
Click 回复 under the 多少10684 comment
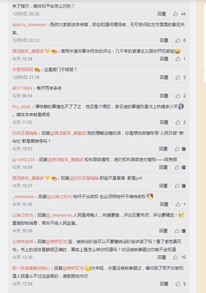(164, 96)
